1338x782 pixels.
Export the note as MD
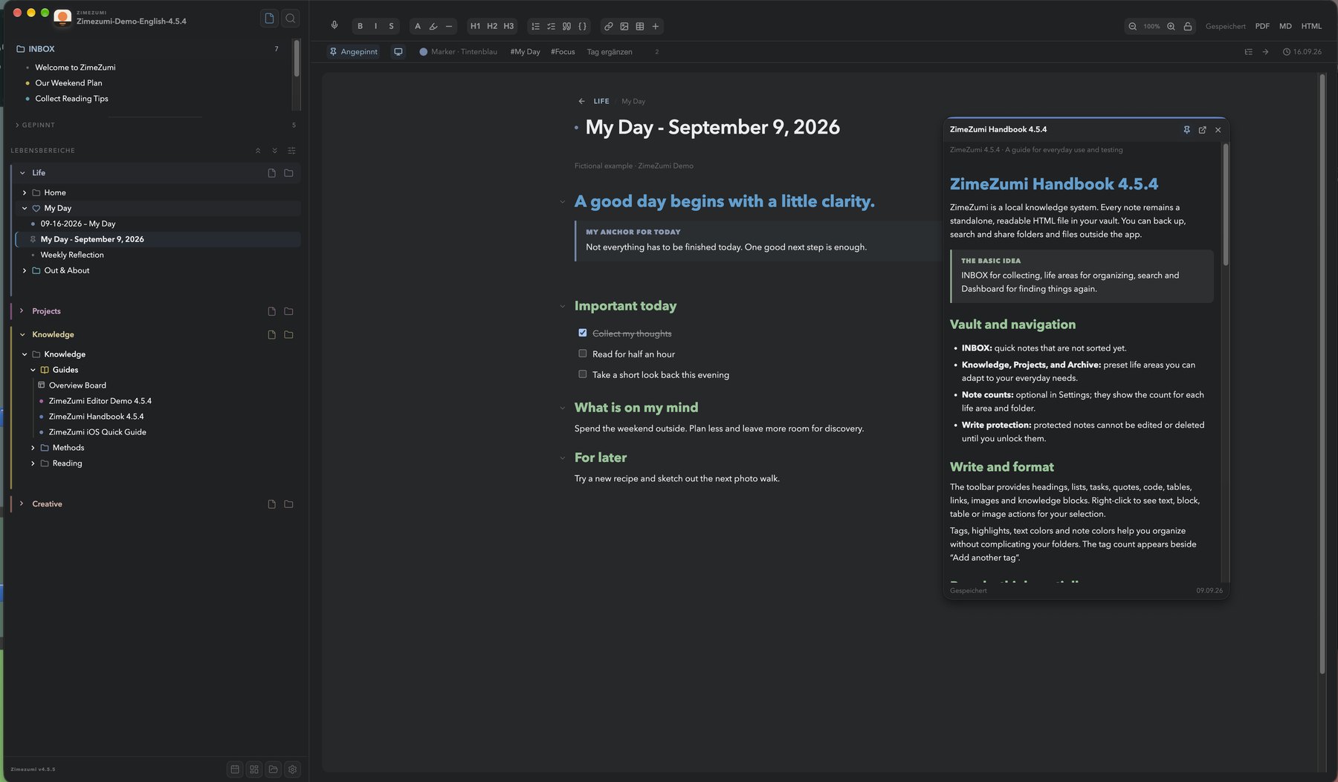tap(1285, 26)
